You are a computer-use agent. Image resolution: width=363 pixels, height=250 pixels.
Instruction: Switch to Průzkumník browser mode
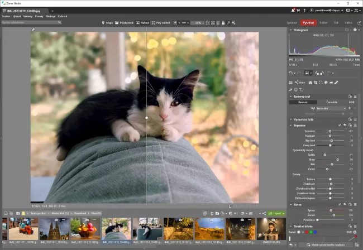(x=126, y=23)
